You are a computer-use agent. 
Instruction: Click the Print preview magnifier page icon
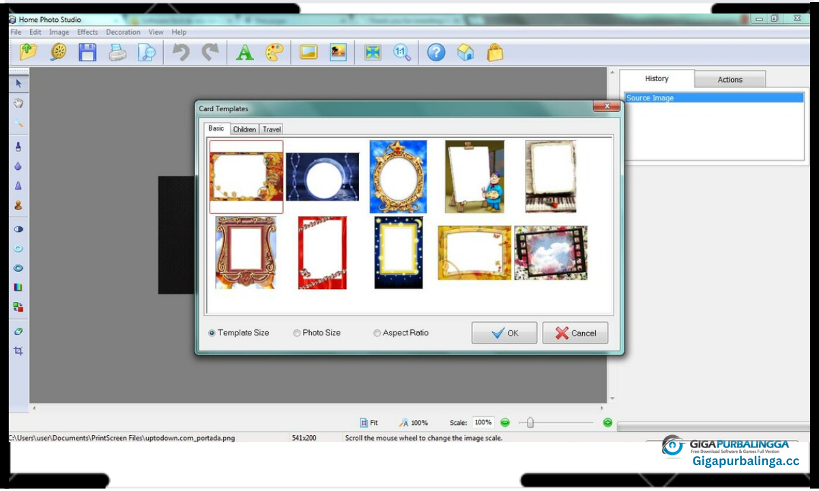pyautogui.click(x=147, y=52)
